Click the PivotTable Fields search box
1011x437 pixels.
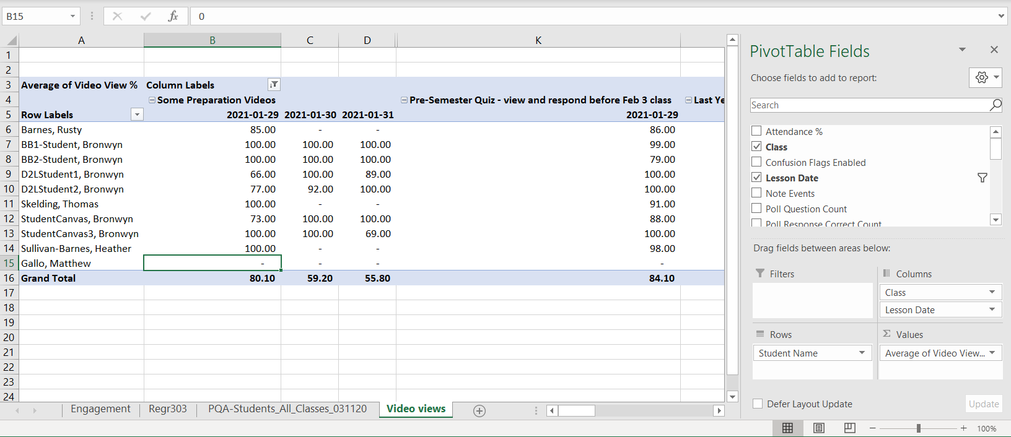(x=869, y=105)
